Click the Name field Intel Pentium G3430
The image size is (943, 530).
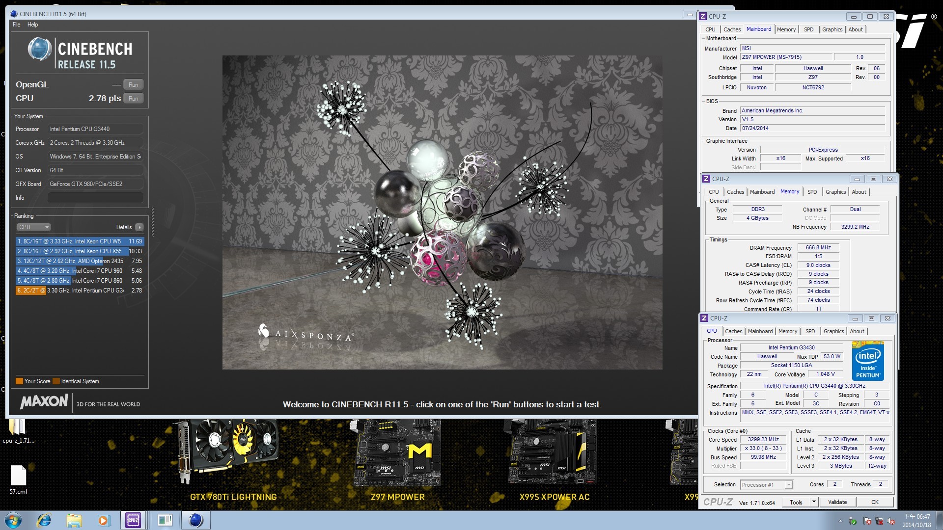[791, 348]
